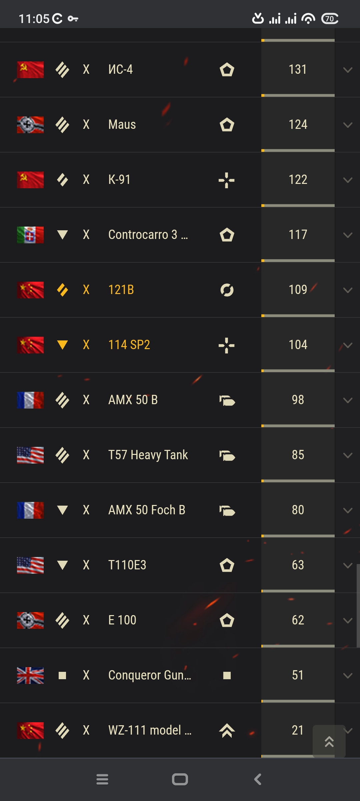Select the shell autoloader icon for AMX 50 B
The image size is (360, 801).
227,400
